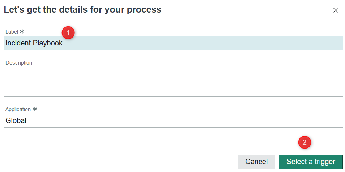This screenshot has height=172, width=345.
Task: Click the dialog title heading text
Action: [82, 10]
